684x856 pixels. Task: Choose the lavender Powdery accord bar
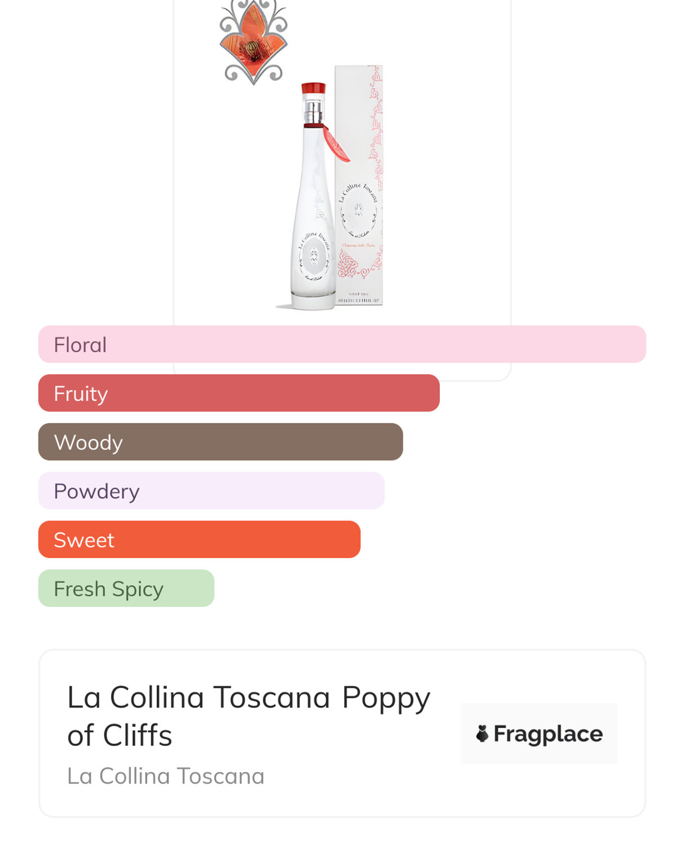(211, 491)
